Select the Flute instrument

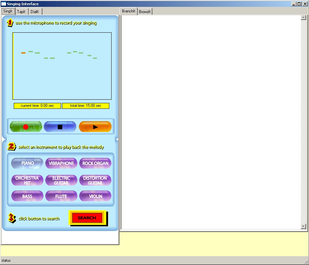click(x=61, y=196)
